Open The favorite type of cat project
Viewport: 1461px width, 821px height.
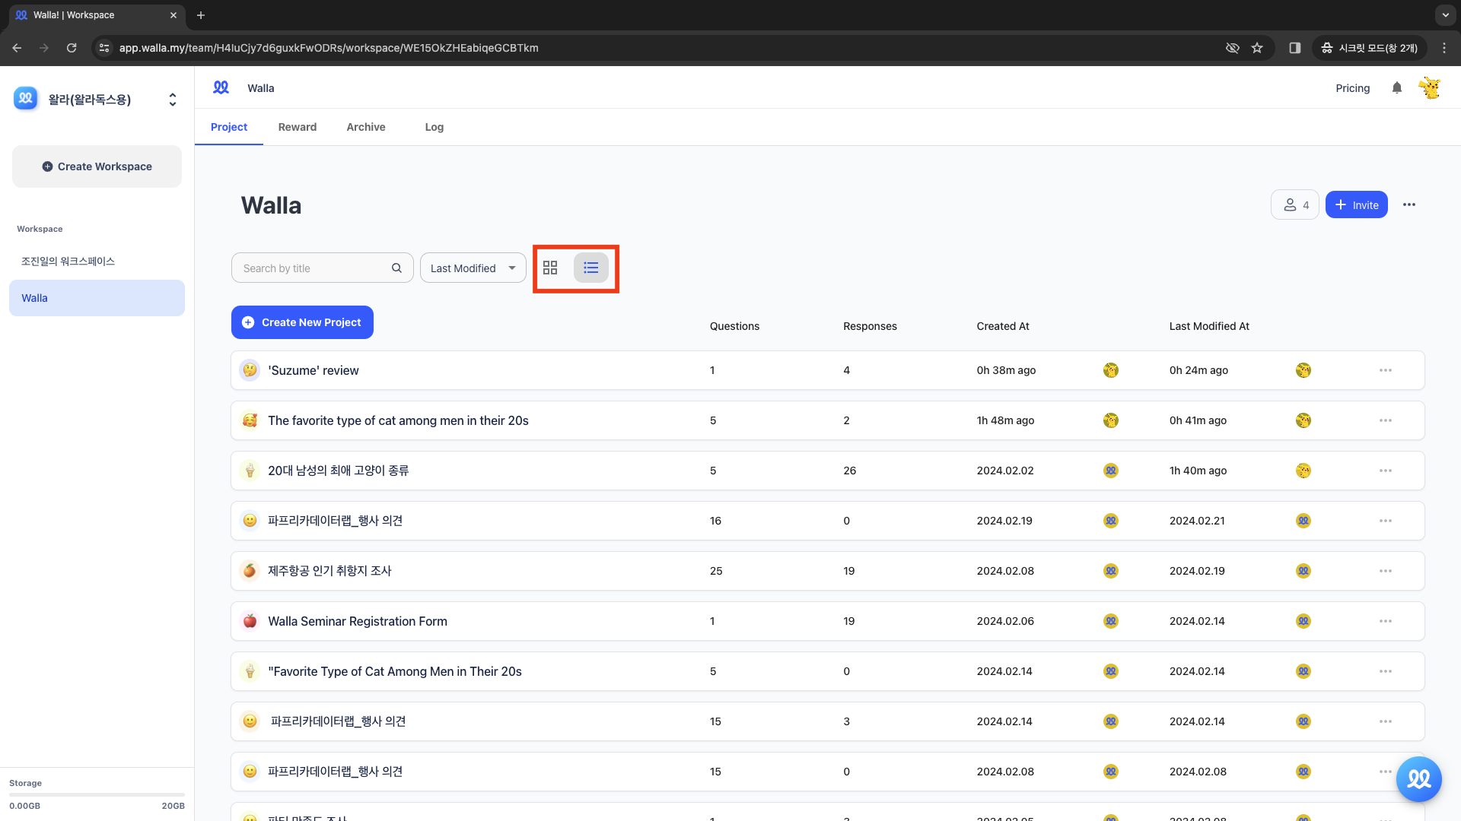(x=827, y=420)
